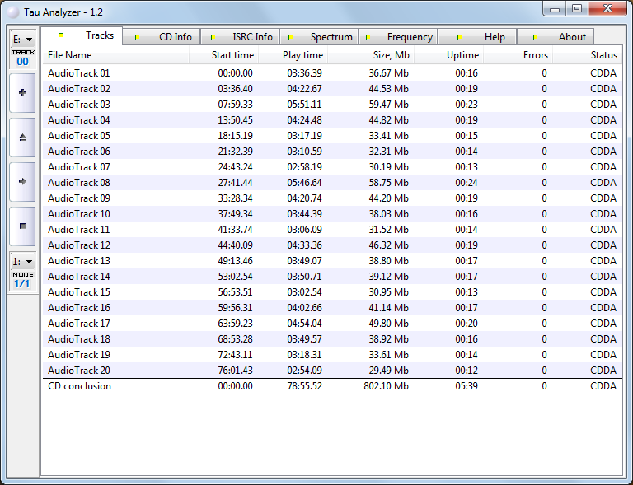Click the Tau Analyzer title bar icon
This screenshot has width=633, height=485.
[12, 10]
